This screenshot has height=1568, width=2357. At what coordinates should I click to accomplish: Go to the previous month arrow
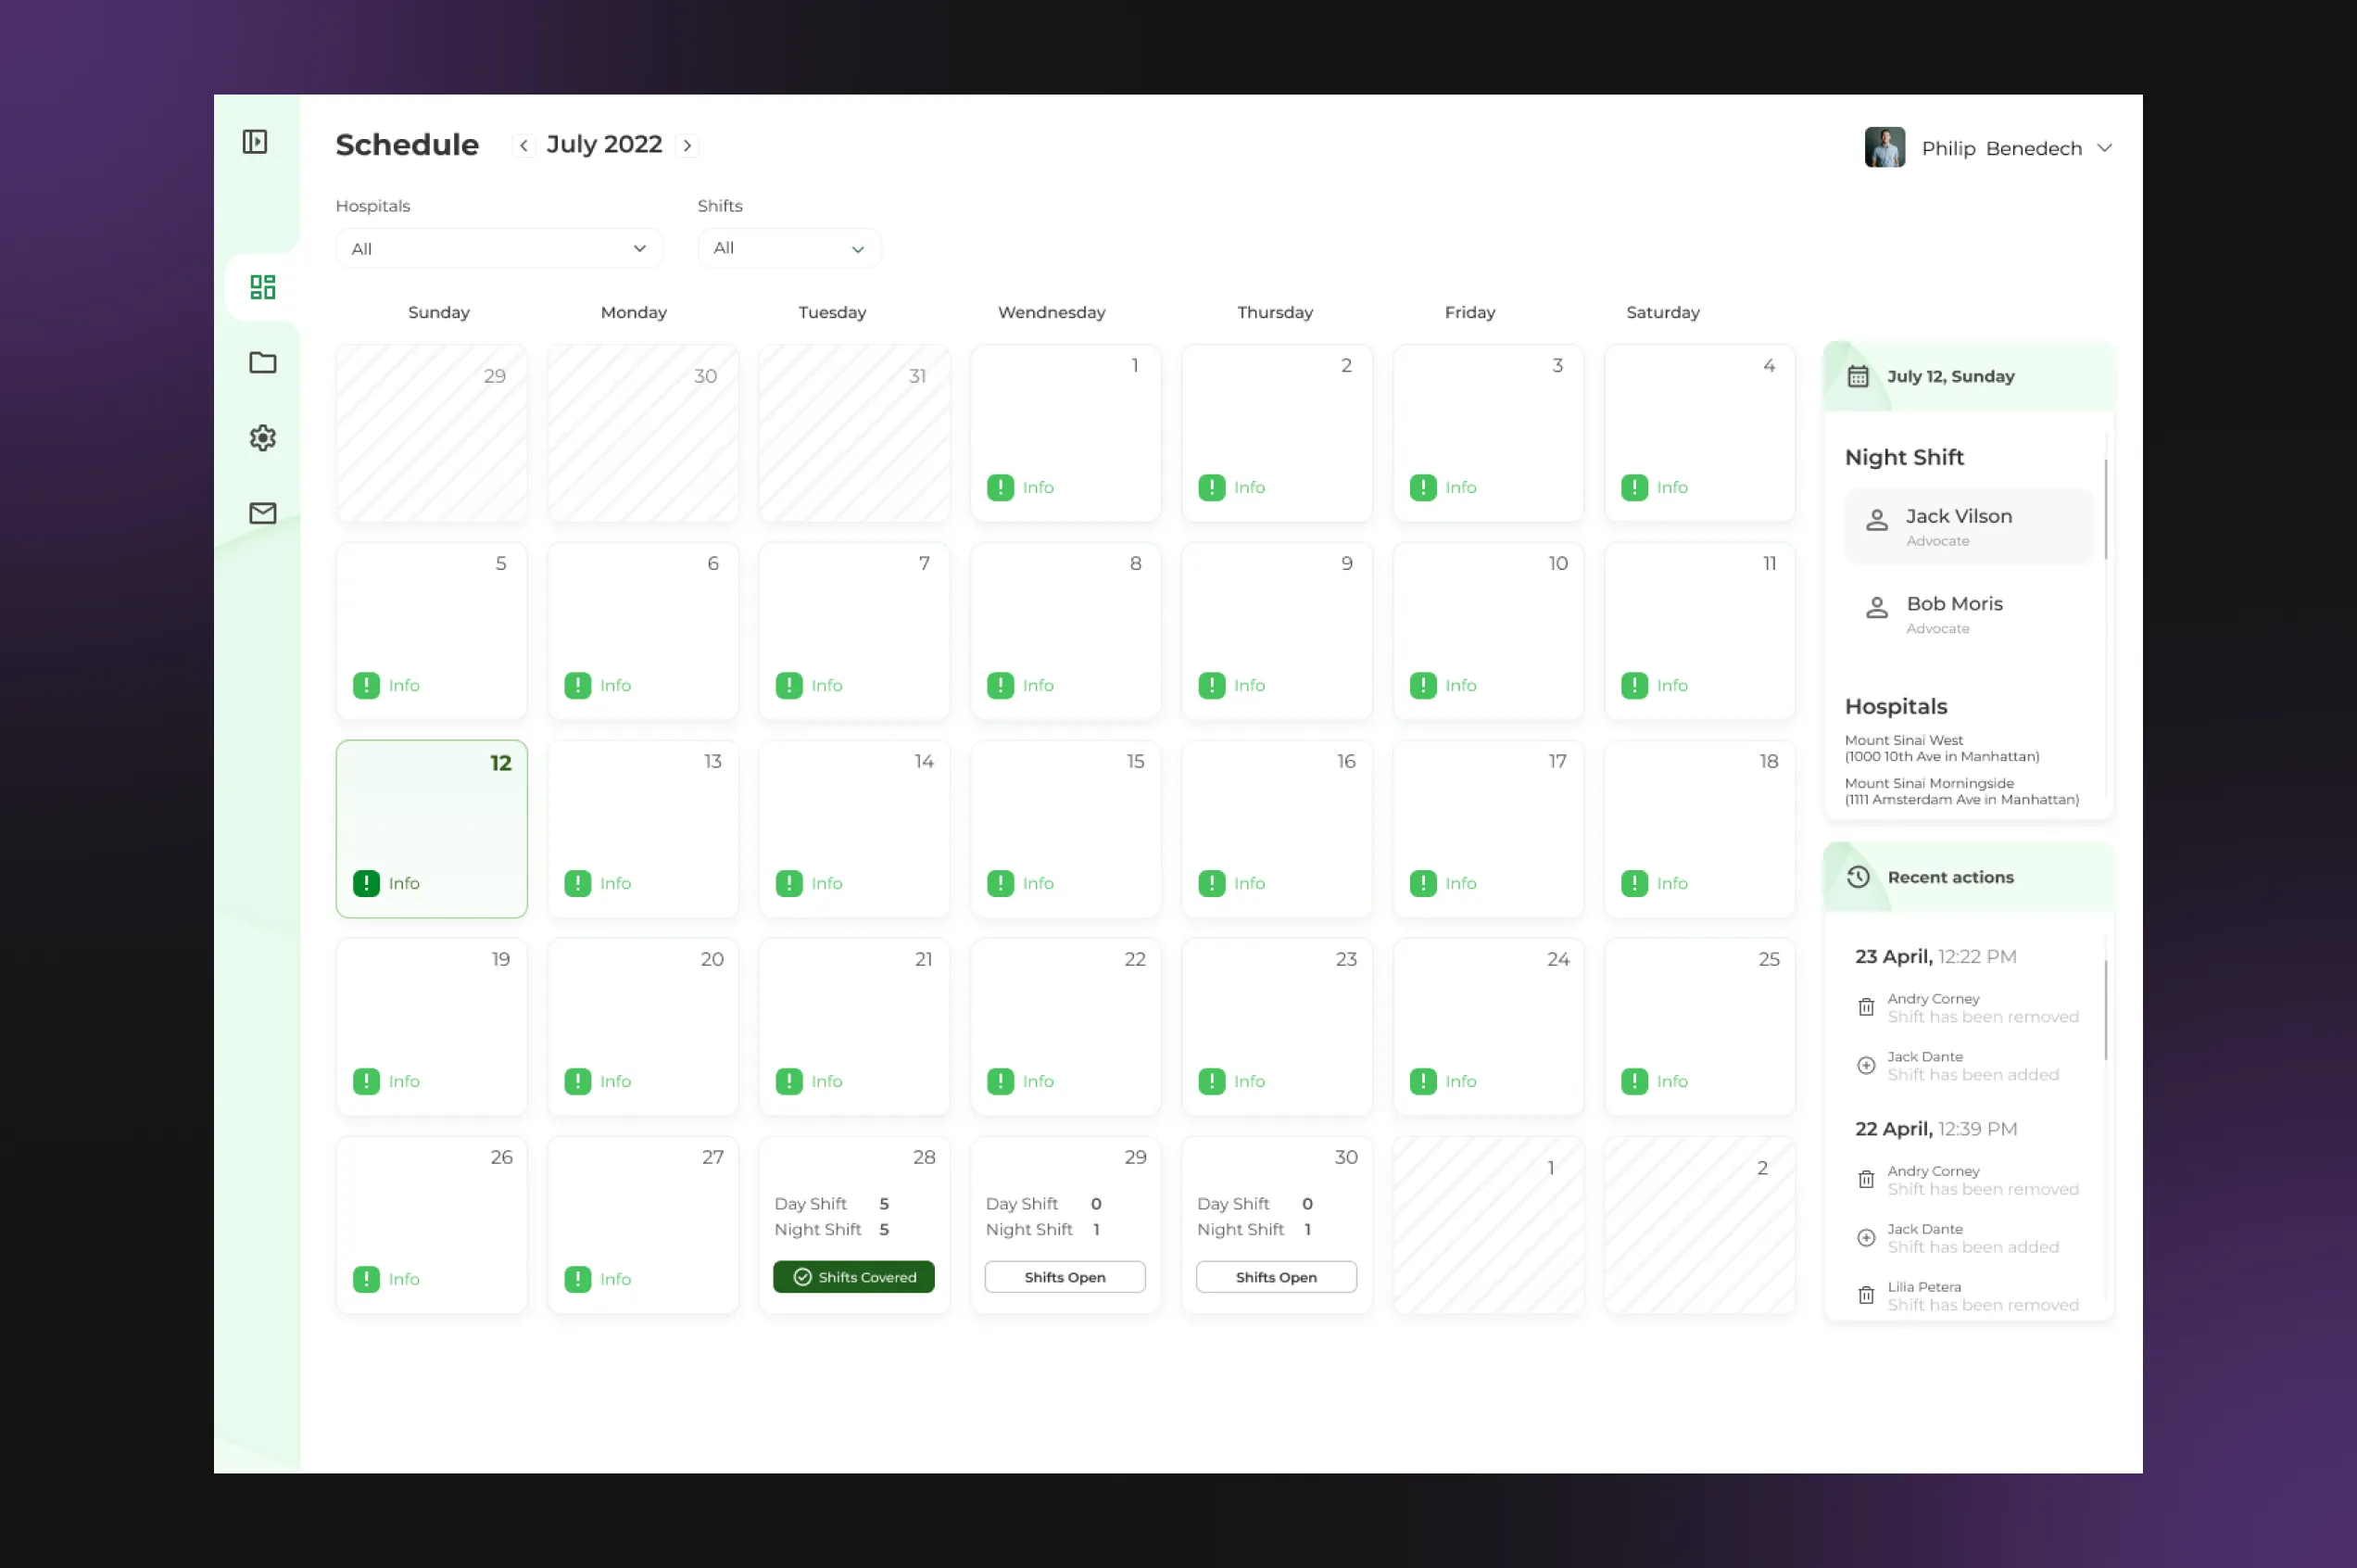click(x=523, y=145)
